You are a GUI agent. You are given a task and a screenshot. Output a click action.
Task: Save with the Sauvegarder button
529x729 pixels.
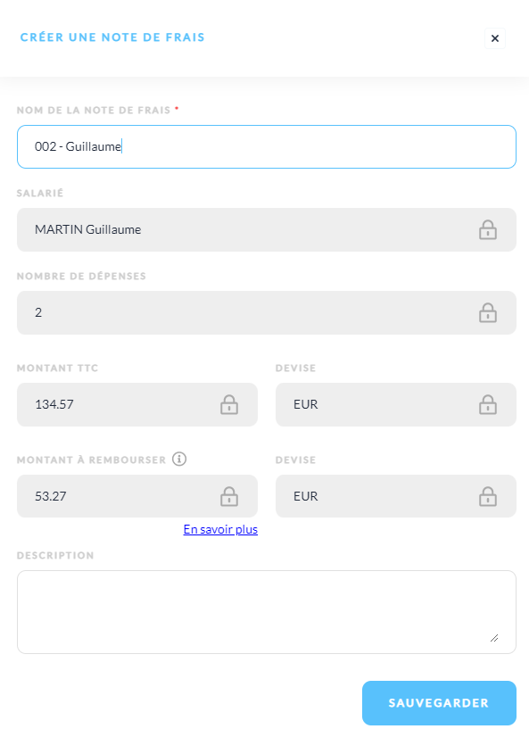click(439, 702)
